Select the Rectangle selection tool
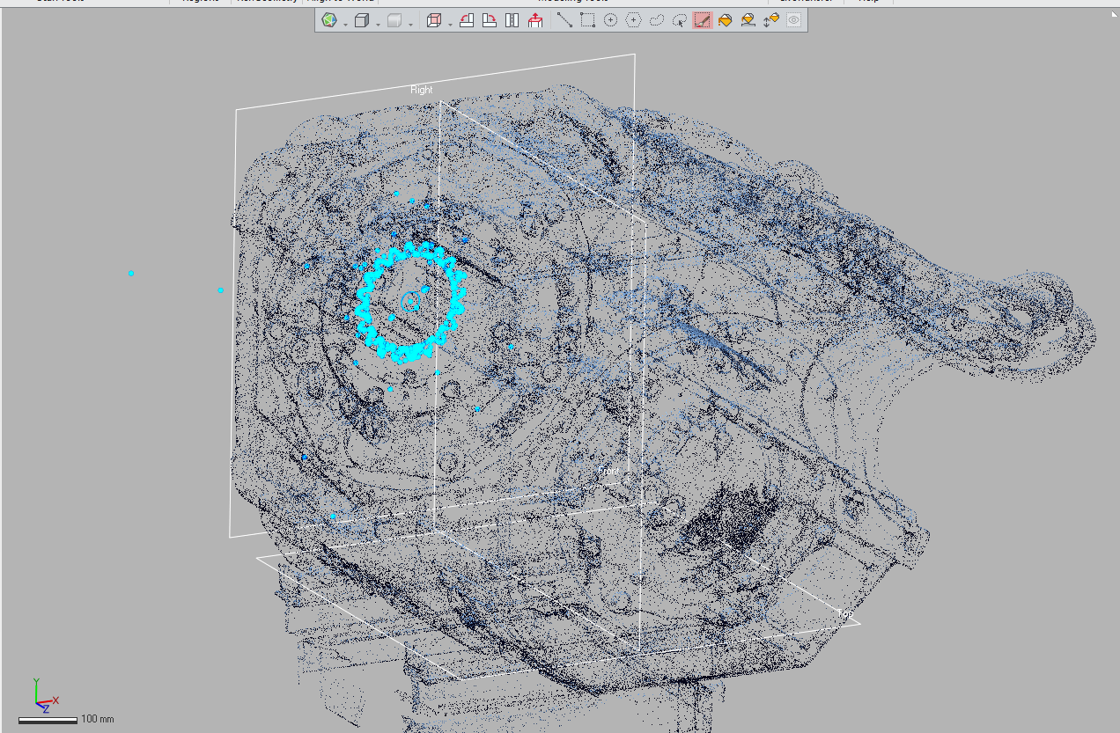The width and height of the screenshot is (1120, 733). [587, 20]
